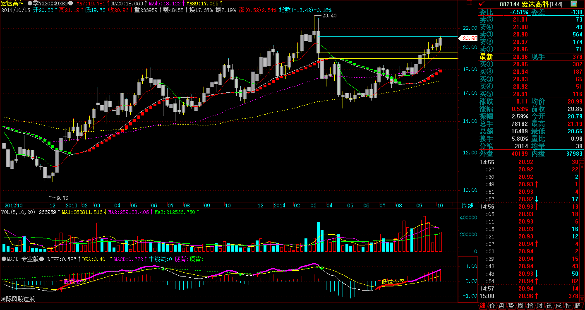This screenshot has width=585, height=310.
Task: Click the 卖③ 20.98 order row
Action: (x=531, y=35)
